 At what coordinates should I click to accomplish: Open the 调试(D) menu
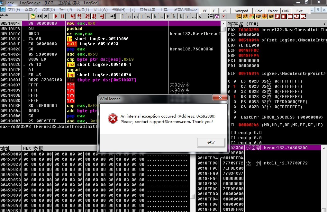[x=48, y=10]
